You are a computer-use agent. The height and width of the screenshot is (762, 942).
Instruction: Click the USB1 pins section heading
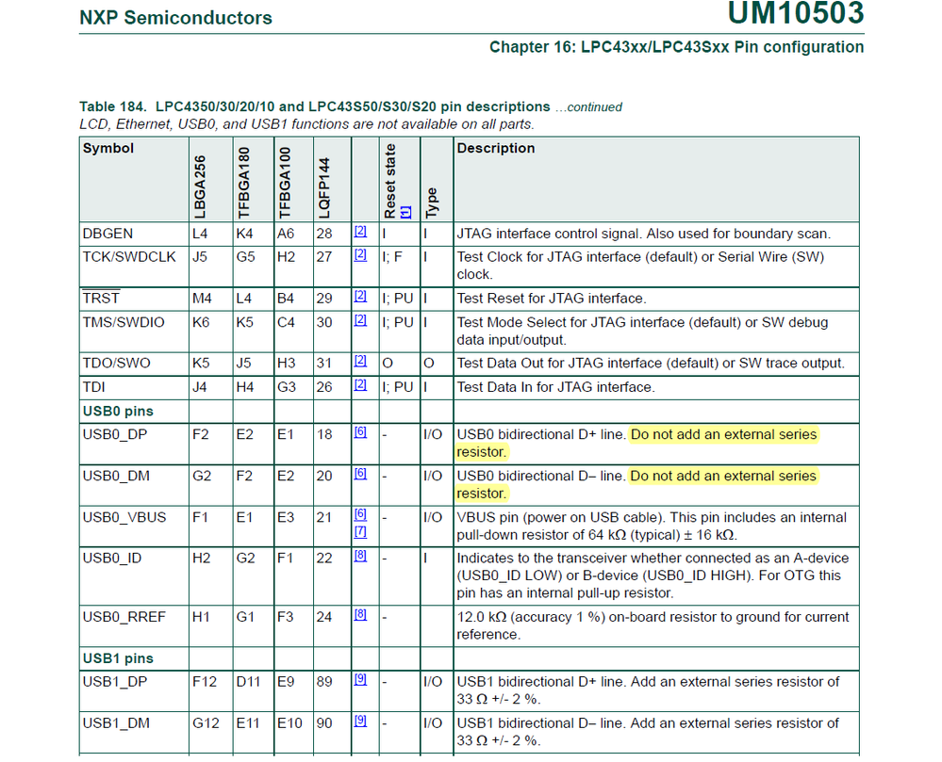[118, 658]
